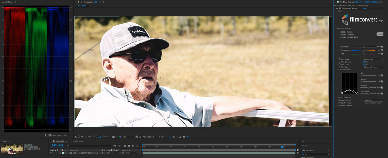Screen dimensions: 388x158
Task: Click the M16-1143 breadcrumb under composition tab
Action: (x=82, y=6)
